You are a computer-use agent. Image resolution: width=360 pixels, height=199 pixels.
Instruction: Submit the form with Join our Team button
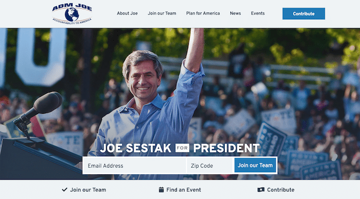point(255,165)
